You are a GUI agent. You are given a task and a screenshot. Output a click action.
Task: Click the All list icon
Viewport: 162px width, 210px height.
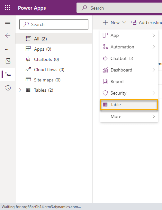[x=28, y=38]
